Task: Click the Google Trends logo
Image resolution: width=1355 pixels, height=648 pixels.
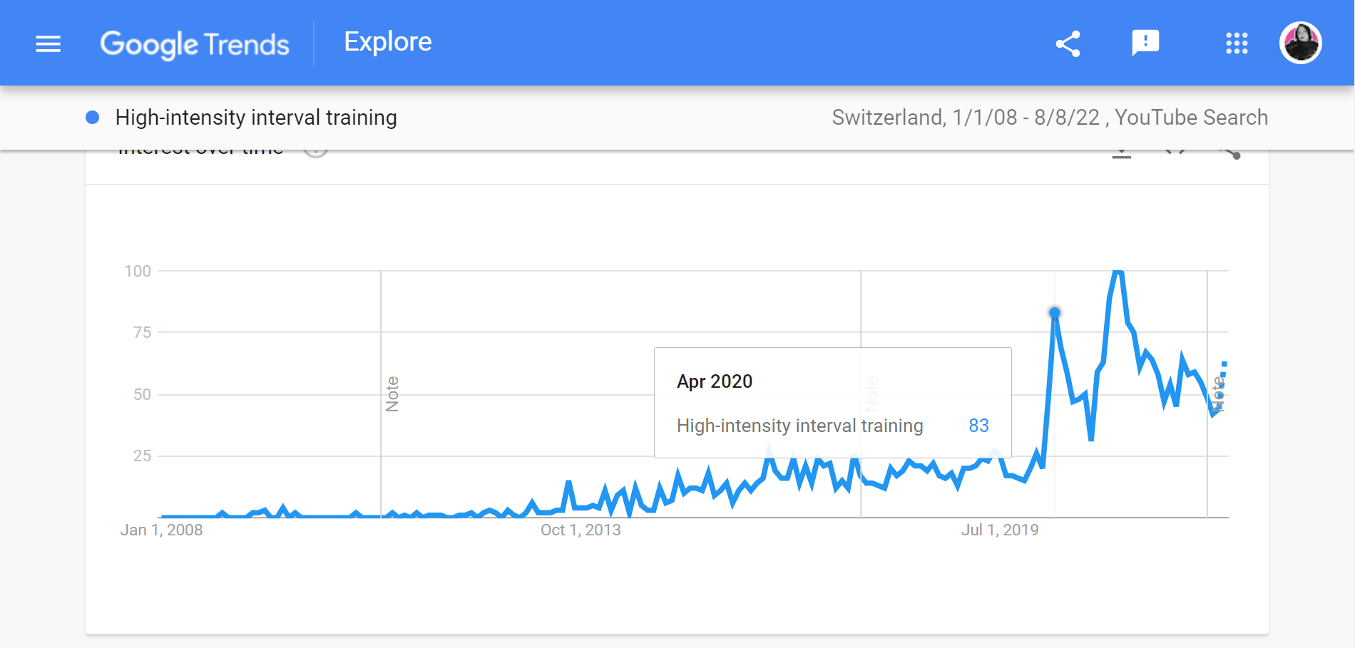Action: [195, 44]
